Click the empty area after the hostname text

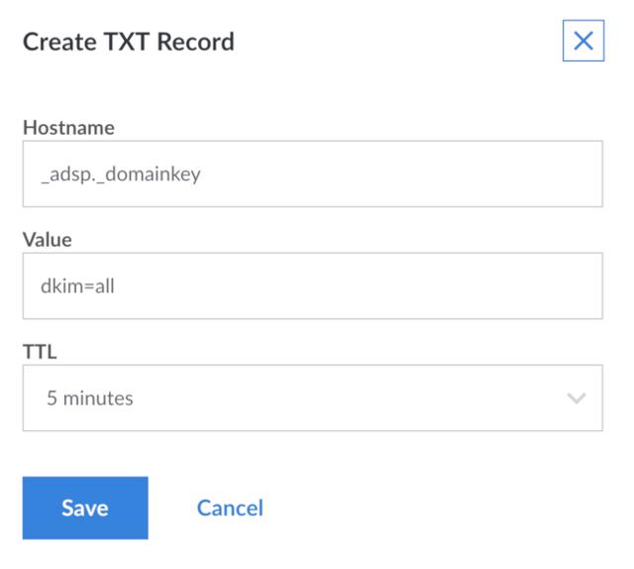[416, 174]
